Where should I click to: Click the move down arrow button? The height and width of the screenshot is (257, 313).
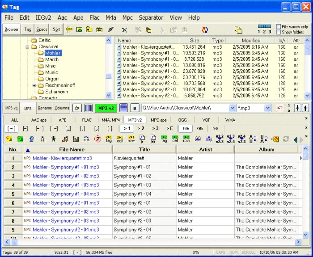tap(297, 108)
